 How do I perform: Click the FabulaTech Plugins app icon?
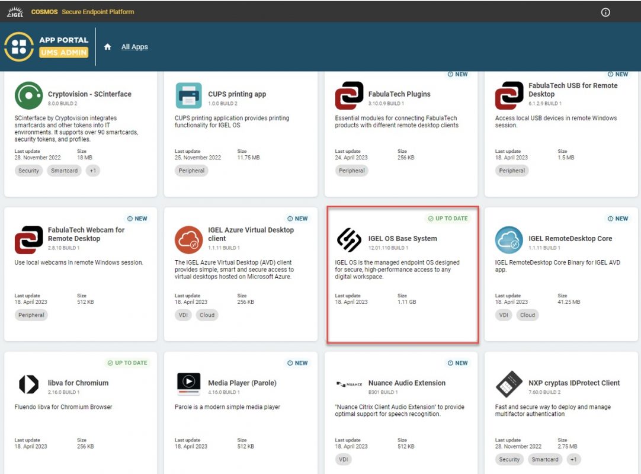coord(349,96)
